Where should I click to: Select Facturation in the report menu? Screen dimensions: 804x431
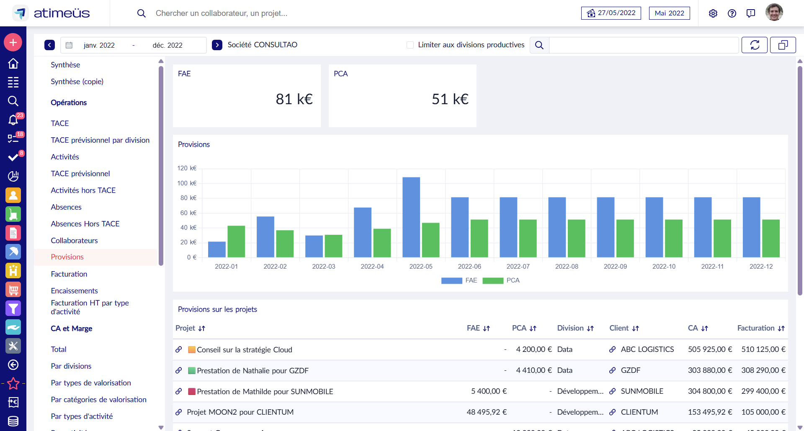69,274
